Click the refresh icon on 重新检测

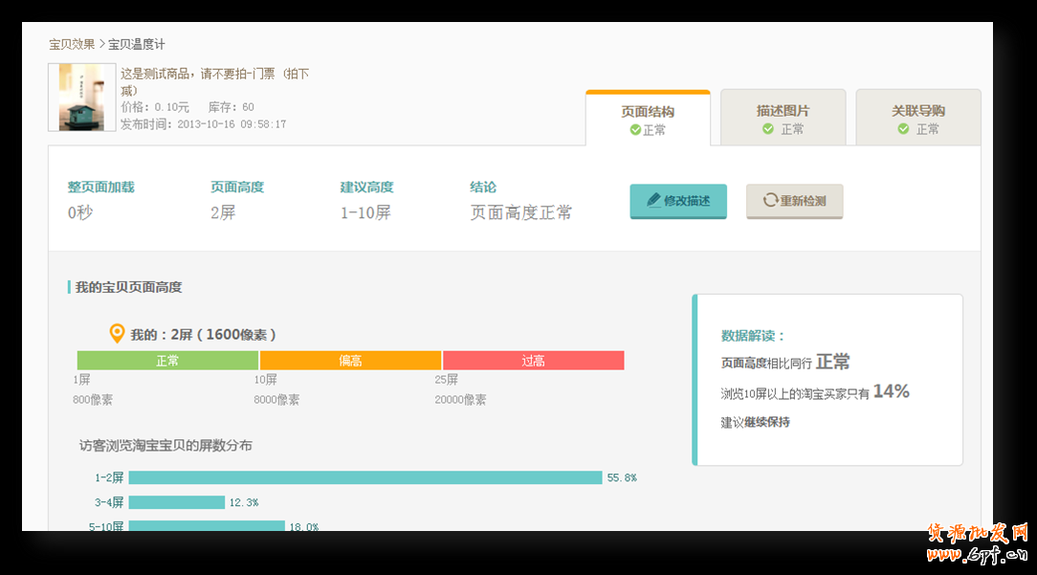[770, 200]
